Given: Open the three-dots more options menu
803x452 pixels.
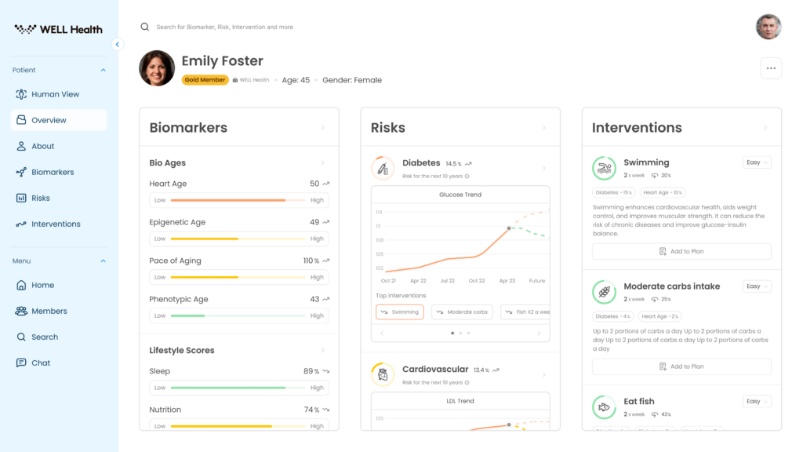Looking at the screenshot, I should point(771,68).
